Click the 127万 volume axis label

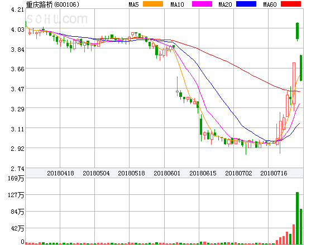point(16,195)
